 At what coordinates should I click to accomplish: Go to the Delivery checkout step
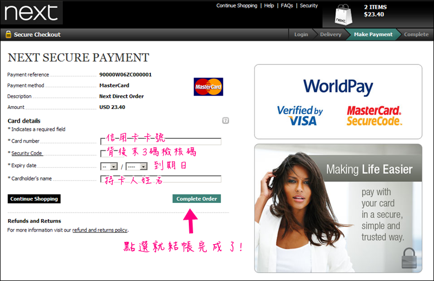tap(331, 34)
